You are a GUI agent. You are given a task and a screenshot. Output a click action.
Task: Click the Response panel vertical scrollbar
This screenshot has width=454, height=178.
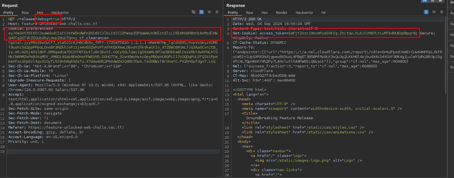[x=445, y=55]
